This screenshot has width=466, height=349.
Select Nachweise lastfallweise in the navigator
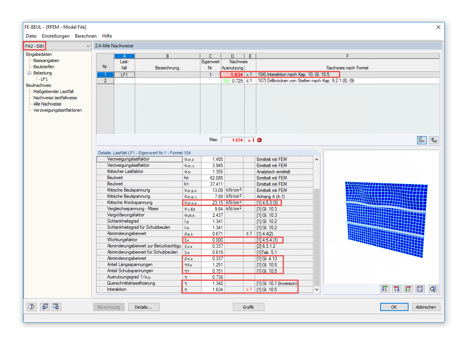click(55, 98)
